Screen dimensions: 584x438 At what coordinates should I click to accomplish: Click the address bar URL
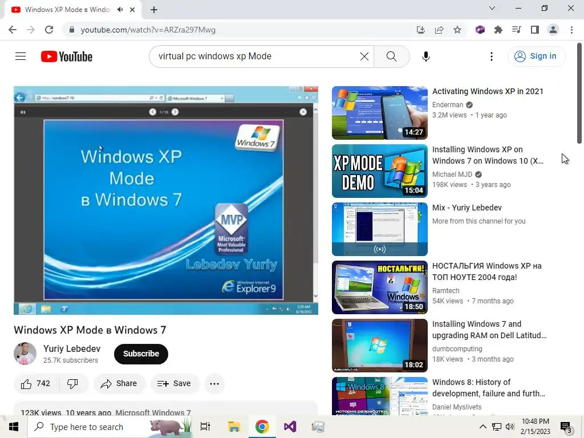(148, 30)
